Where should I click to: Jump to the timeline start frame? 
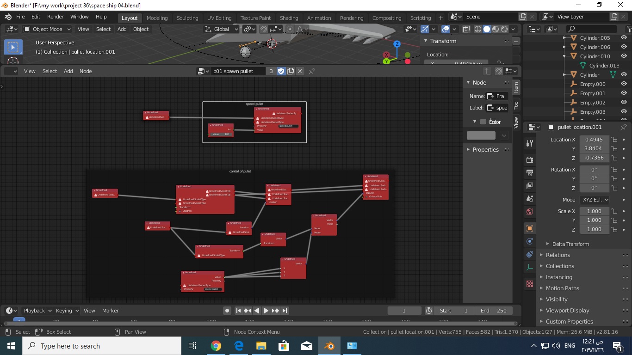tap(238, 311)
